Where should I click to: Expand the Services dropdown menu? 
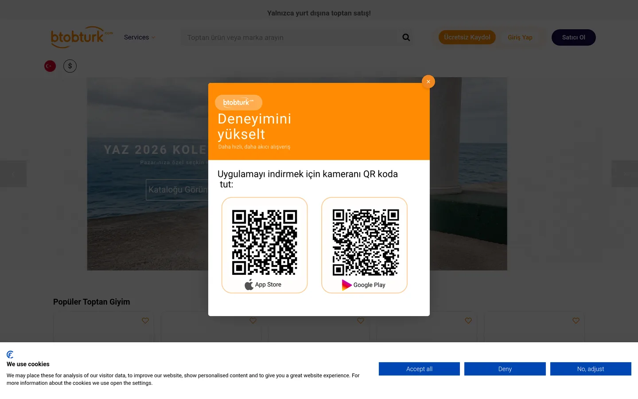[x=140, y=37]
